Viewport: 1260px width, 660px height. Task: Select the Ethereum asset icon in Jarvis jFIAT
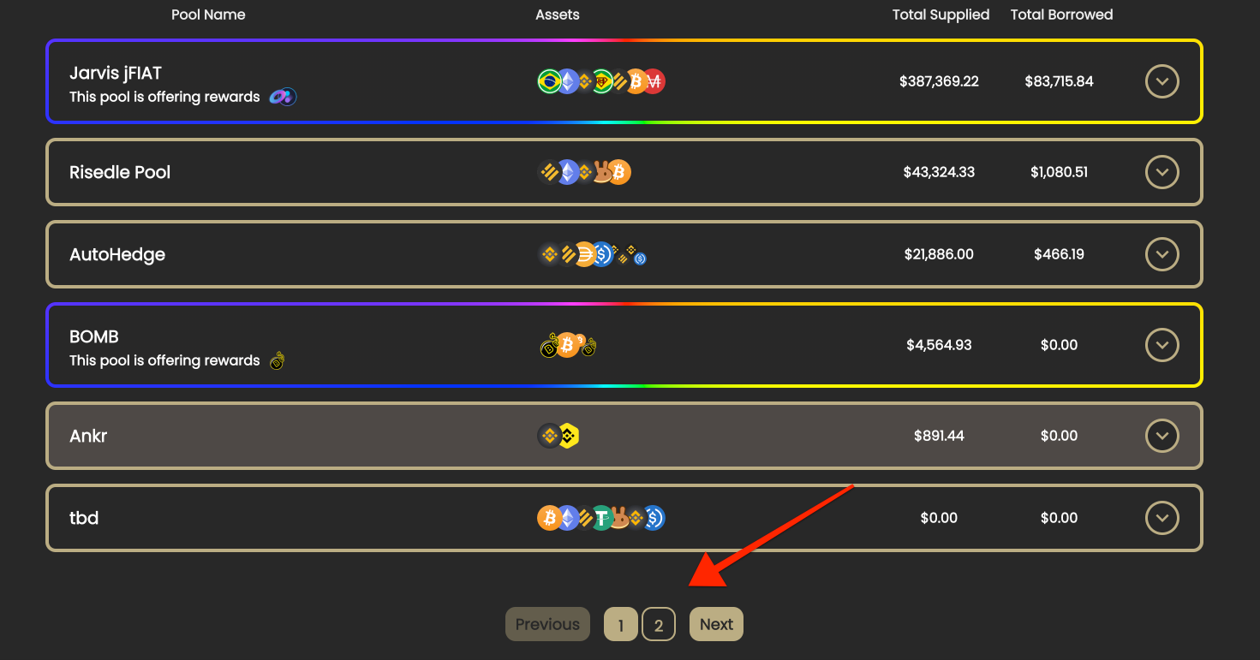pyautogui.click(x=568, y=80)
